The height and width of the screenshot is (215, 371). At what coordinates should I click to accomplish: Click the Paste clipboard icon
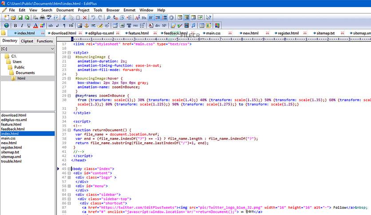click(x=78, y=17)
